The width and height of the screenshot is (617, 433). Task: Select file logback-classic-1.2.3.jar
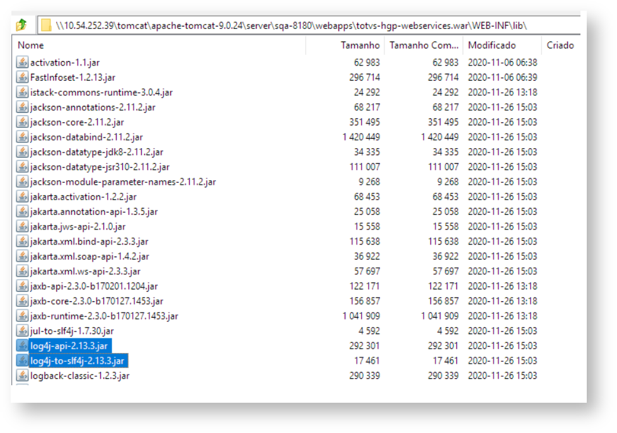[x=80, y=376]
